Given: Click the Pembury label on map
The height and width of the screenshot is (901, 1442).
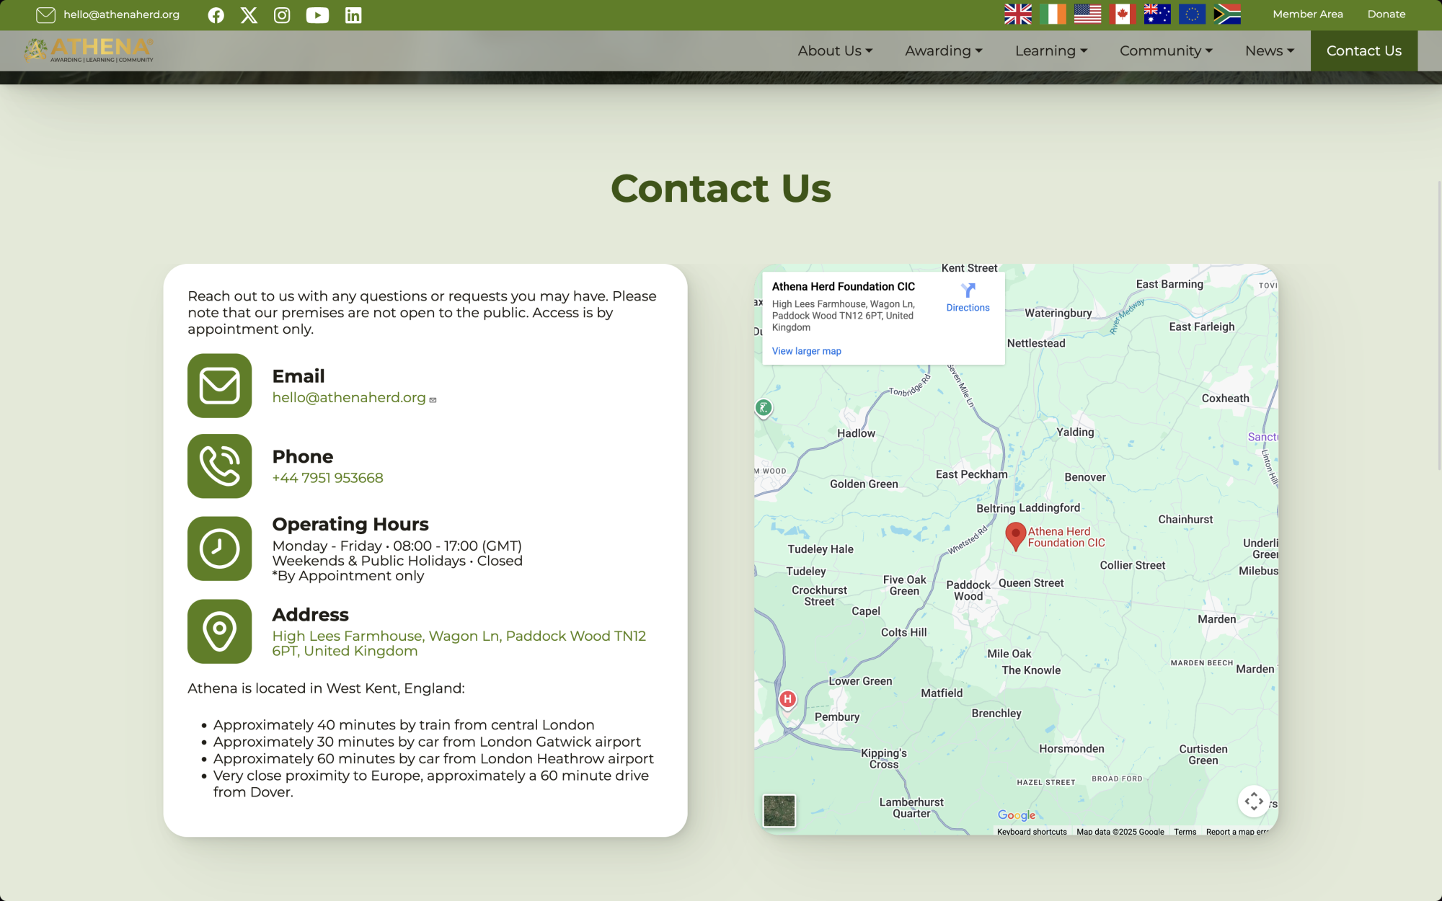Looking at the screenshot, I should coord(837,717).
